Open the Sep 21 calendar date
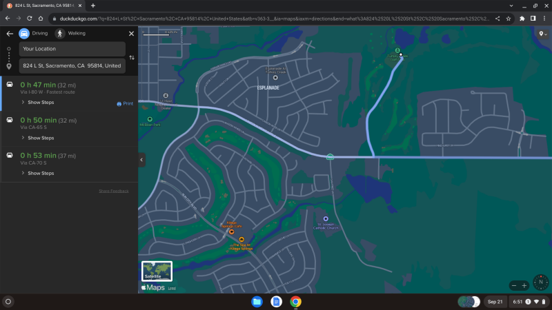Screen dimensions: 552x310 [495, 302]
